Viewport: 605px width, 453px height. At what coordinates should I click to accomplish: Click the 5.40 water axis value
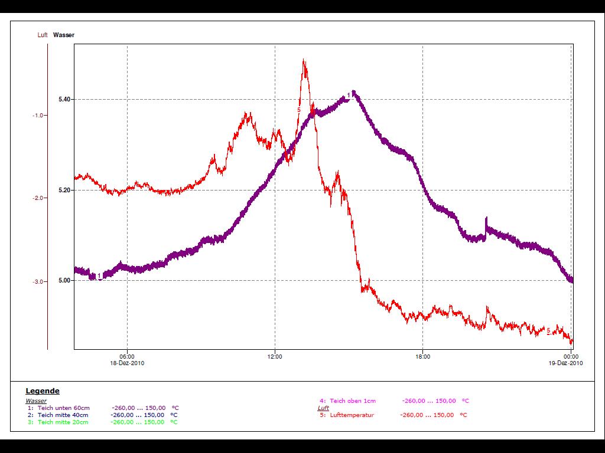point(65,100)
